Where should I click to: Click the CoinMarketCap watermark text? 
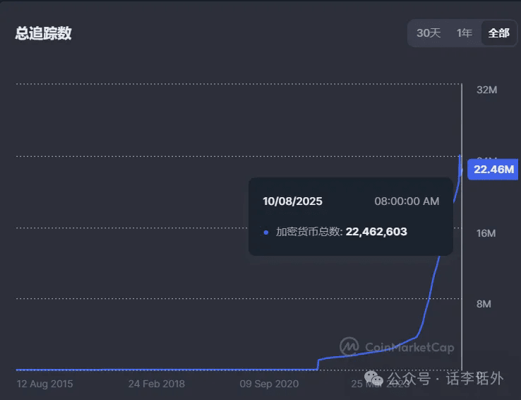pyautogui.click(x=409, y=347)
